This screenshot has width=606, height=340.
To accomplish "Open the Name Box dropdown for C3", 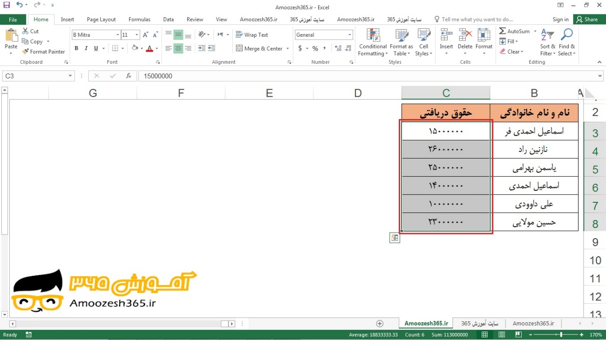I will point(70,76).
